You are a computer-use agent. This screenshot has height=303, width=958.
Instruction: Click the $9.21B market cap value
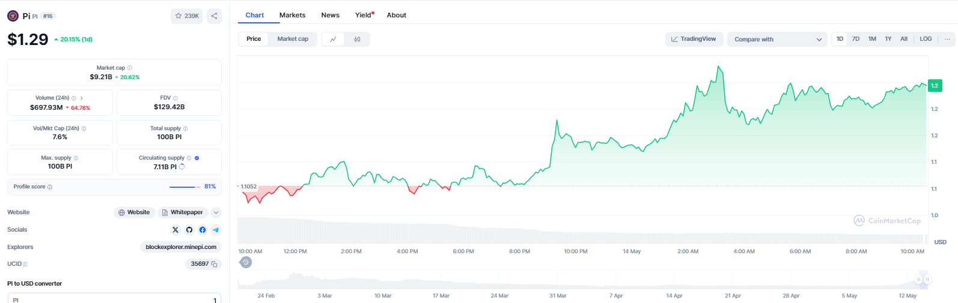point(101,77)
